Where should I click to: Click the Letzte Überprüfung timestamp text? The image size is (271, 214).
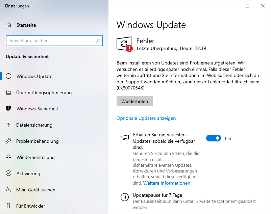coord(171,48)
